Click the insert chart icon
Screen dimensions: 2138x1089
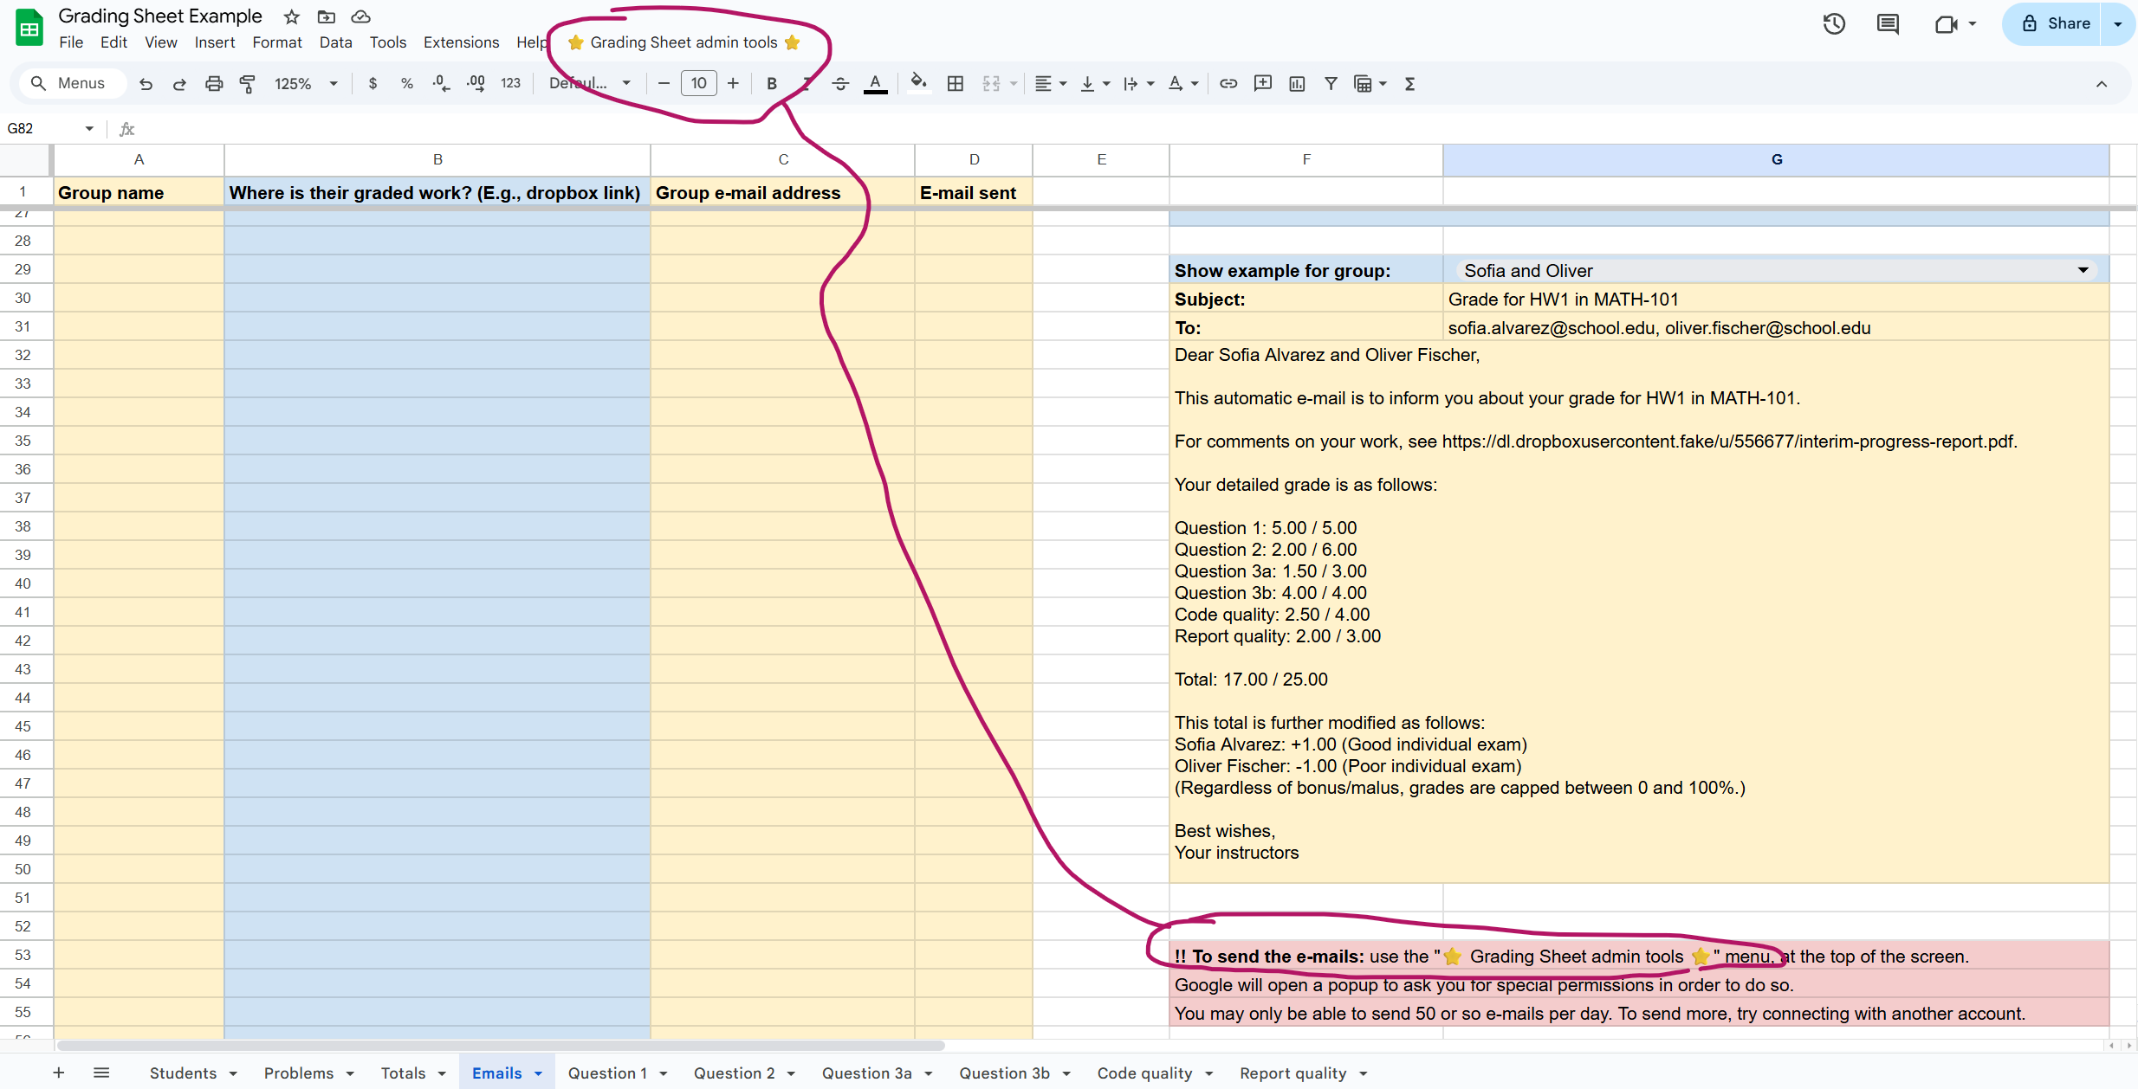[1297, 84]
